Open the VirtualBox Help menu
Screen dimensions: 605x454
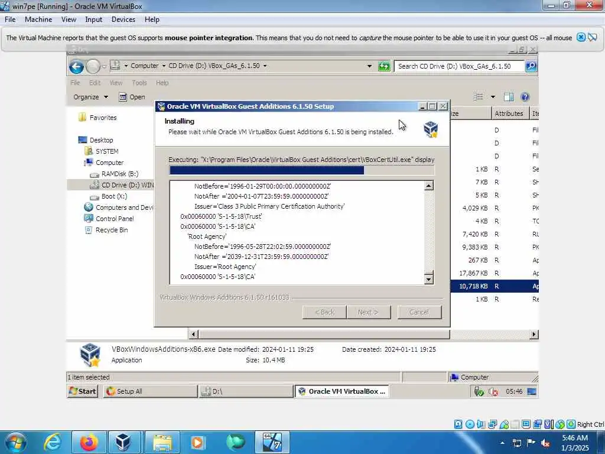click(152, 20)
